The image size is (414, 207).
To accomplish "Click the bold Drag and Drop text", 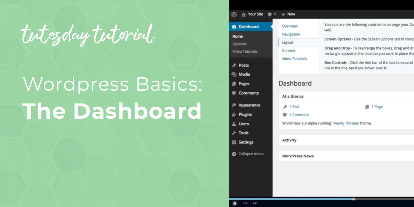I will pyautogui.click(x=336, y=48).
